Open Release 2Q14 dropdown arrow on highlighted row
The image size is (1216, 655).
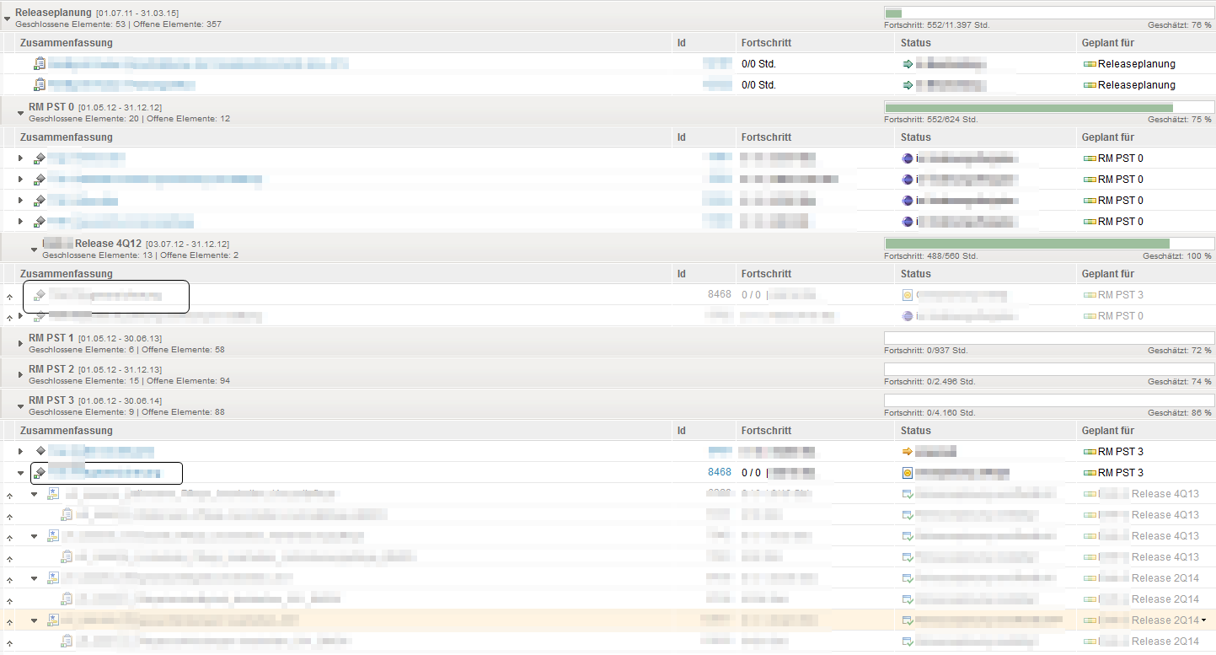pyautogui.click(x=1203, y=620)
